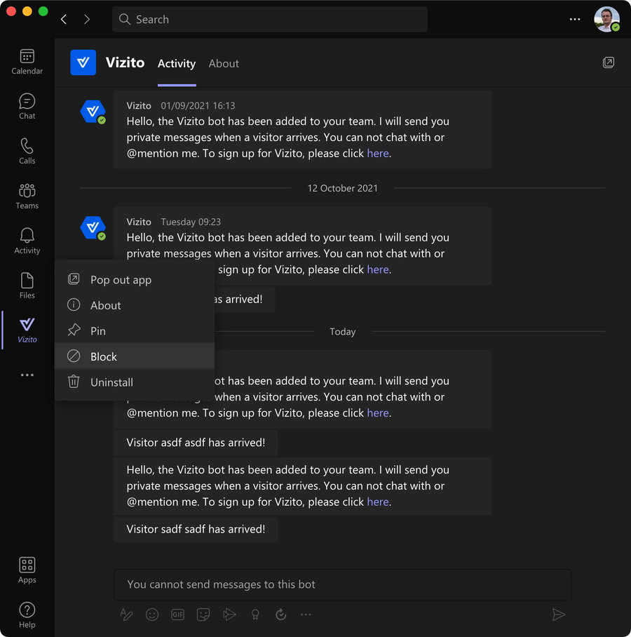Go to Calls in the sidebar

pyautogui.click(x=27, y=152)
